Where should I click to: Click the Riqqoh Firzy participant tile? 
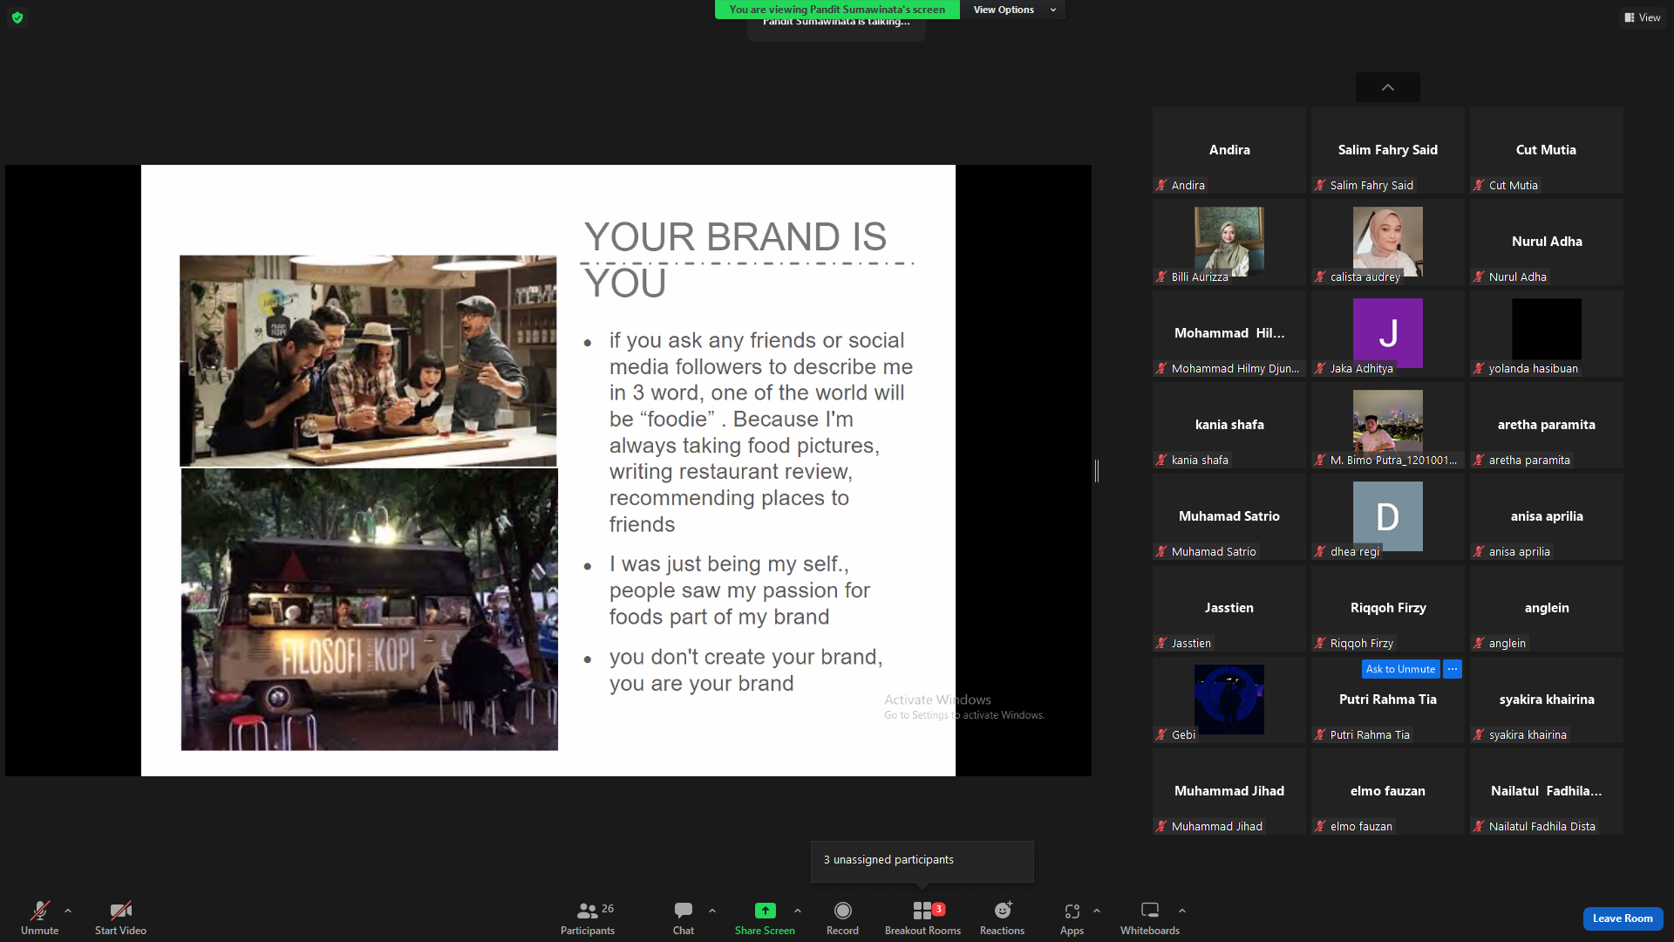pyautogui.click(x=1388, y=609)
